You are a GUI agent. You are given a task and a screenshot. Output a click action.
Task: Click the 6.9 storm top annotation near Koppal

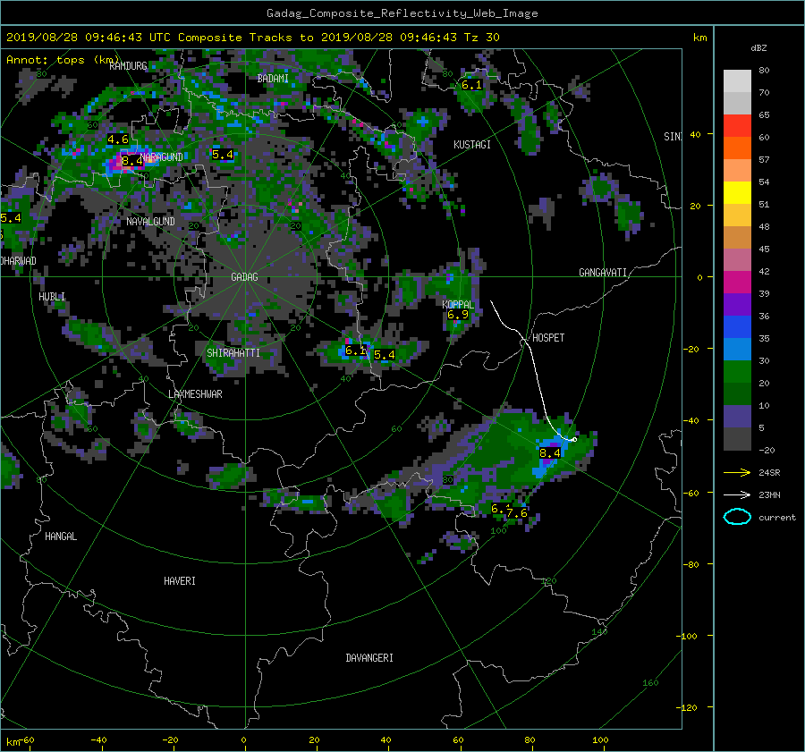(457, 315)
